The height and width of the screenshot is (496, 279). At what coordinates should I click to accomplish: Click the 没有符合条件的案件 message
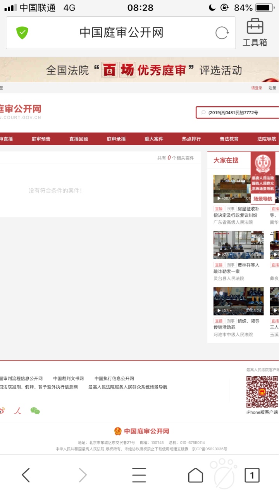point(55,191)
